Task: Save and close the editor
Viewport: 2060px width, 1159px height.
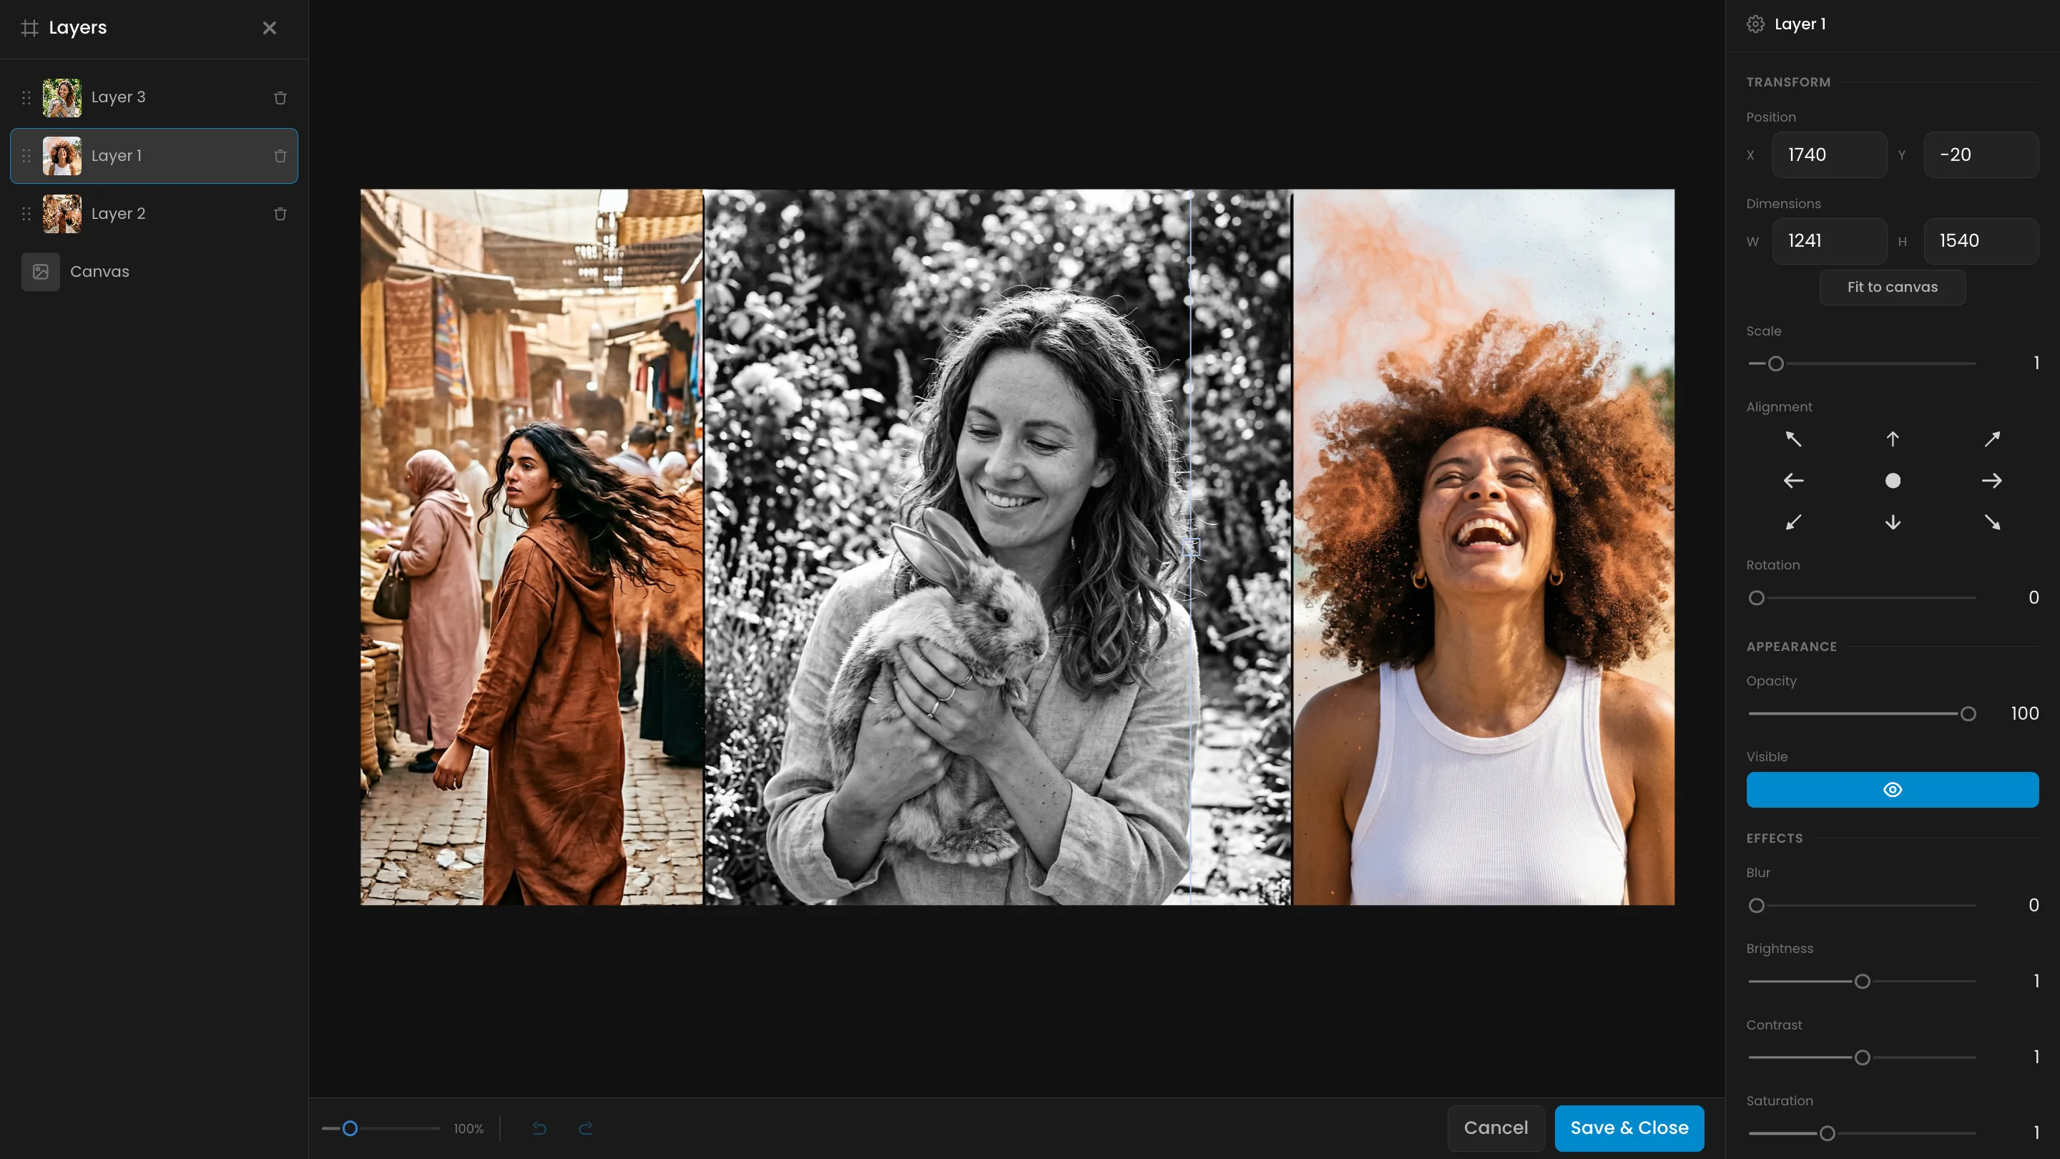Action: point(1629,1128)
